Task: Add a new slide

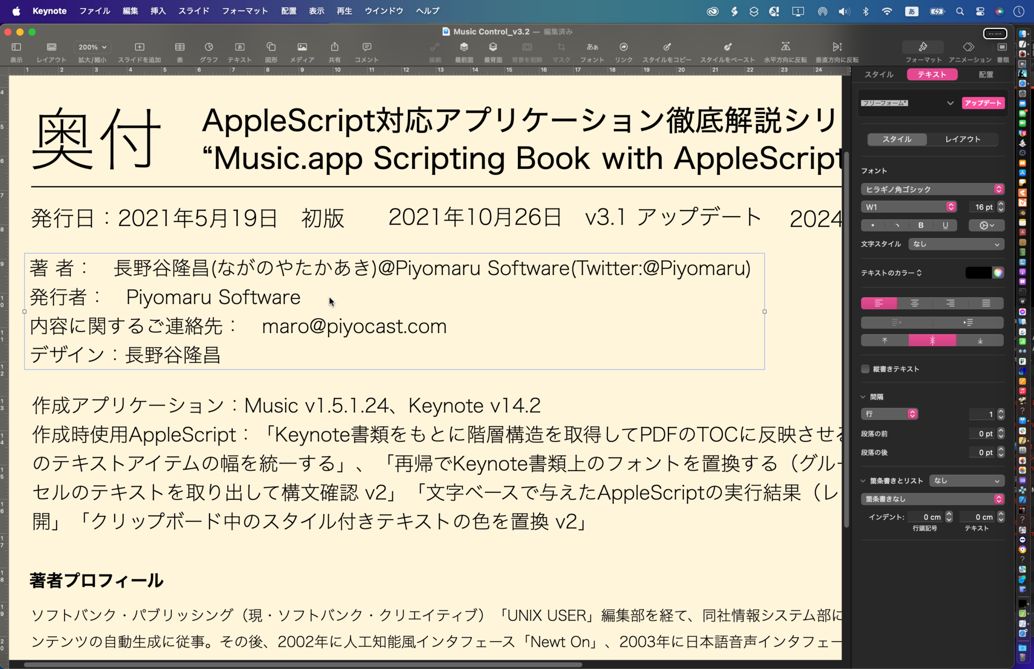Action: click(139, 48)
